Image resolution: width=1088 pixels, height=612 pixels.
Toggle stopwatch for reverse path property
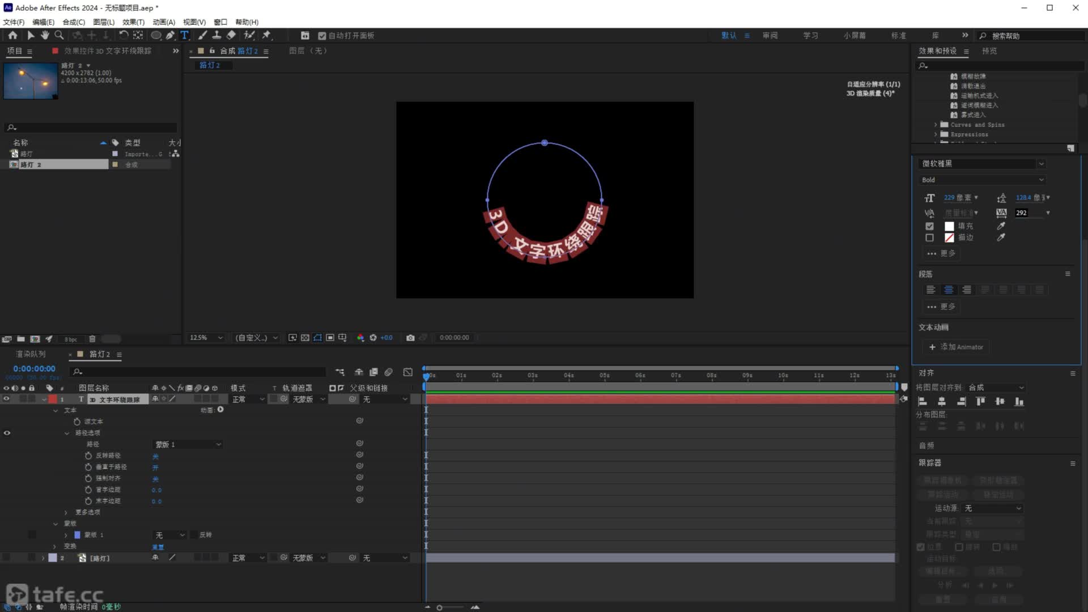[88, 456]
